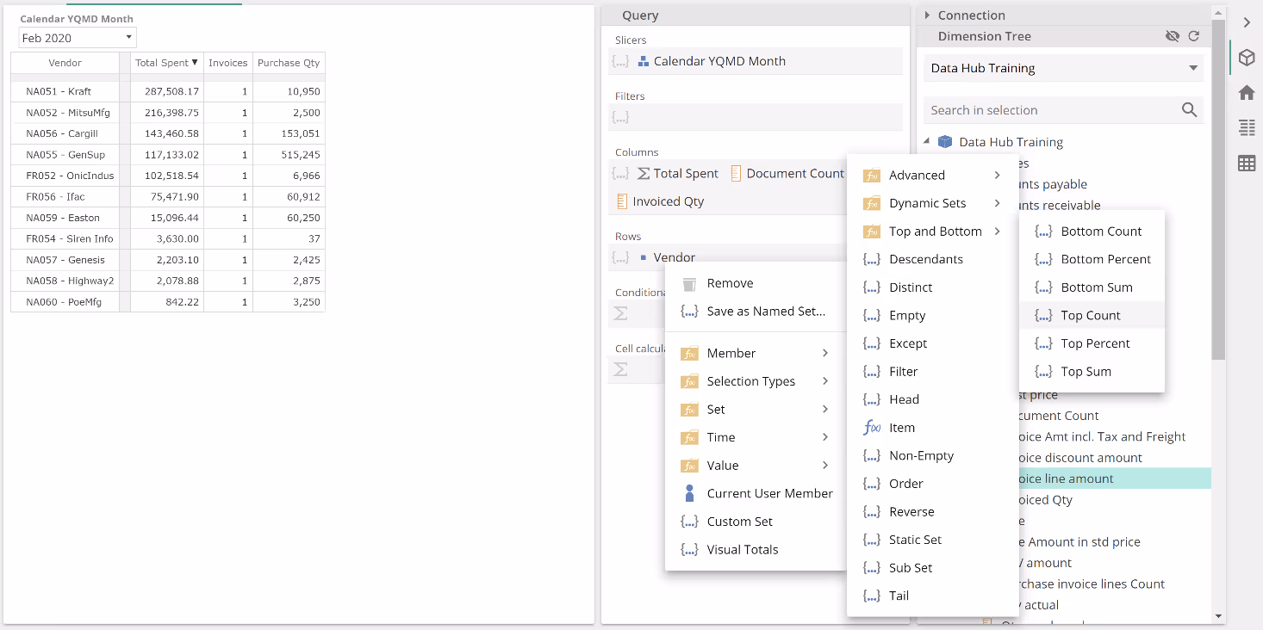Refresh the Dimension Tree
This screenshot has height=630, width=1263.
point(1193,36)
